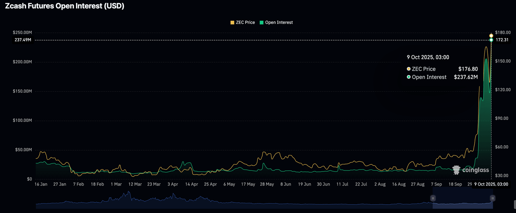The width and height of the screenshot is (516, 213).
Task: Click the 28 May date on the x-axis
Action: point(267,184)
